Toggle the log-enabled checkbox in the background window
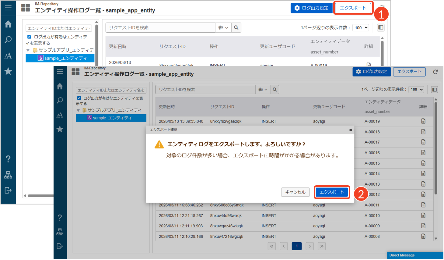Viewport: 444px width, 260px height. pos(29,37)
